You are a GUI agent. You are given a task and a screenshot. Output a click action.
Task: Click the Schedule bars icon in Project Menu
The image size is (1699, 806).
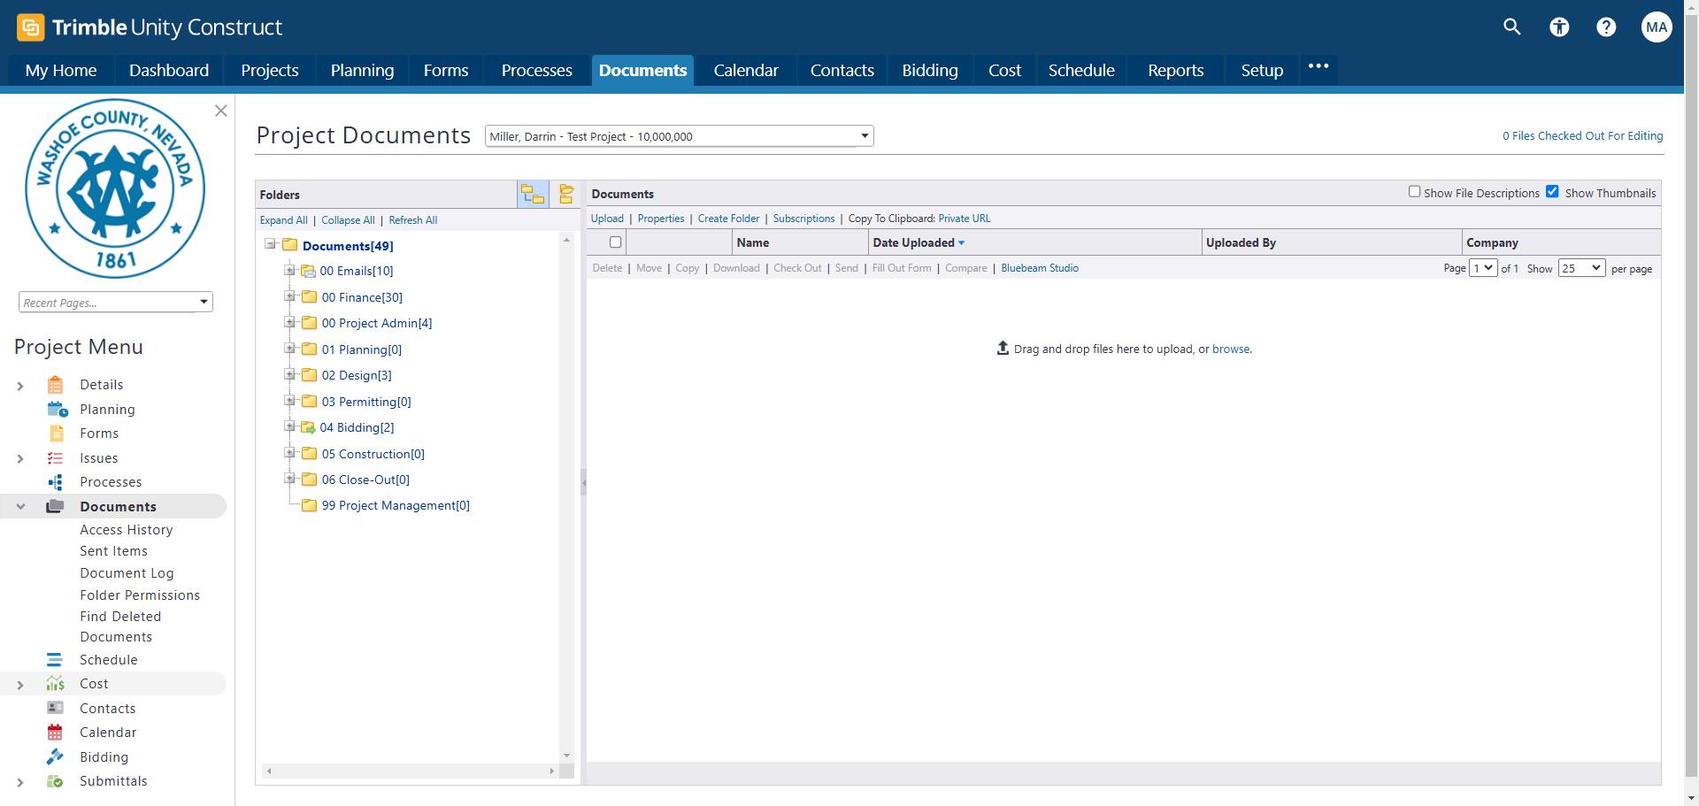(55, 660)
